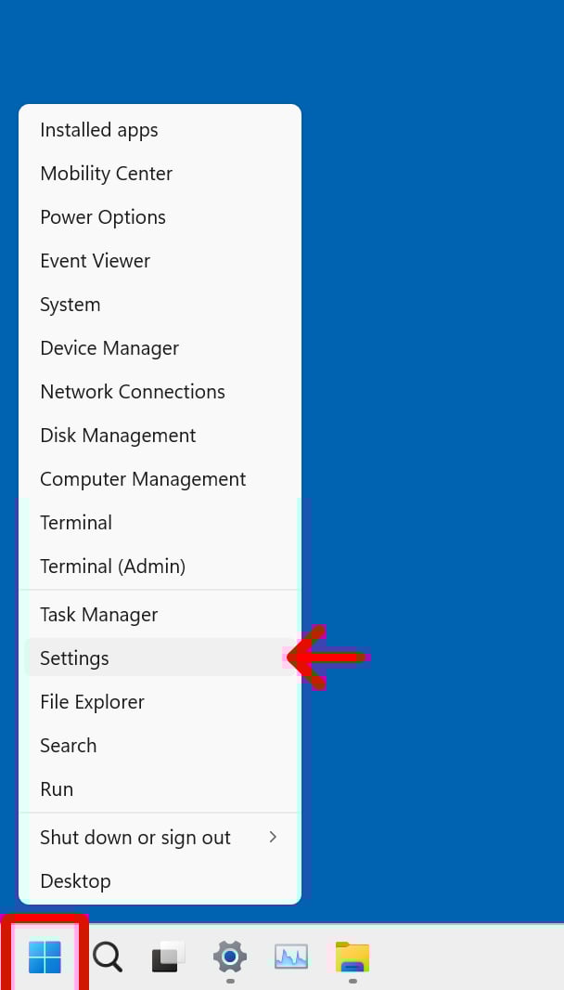Expand the Shut down or sign out submenu arrow

coord(273,837)
